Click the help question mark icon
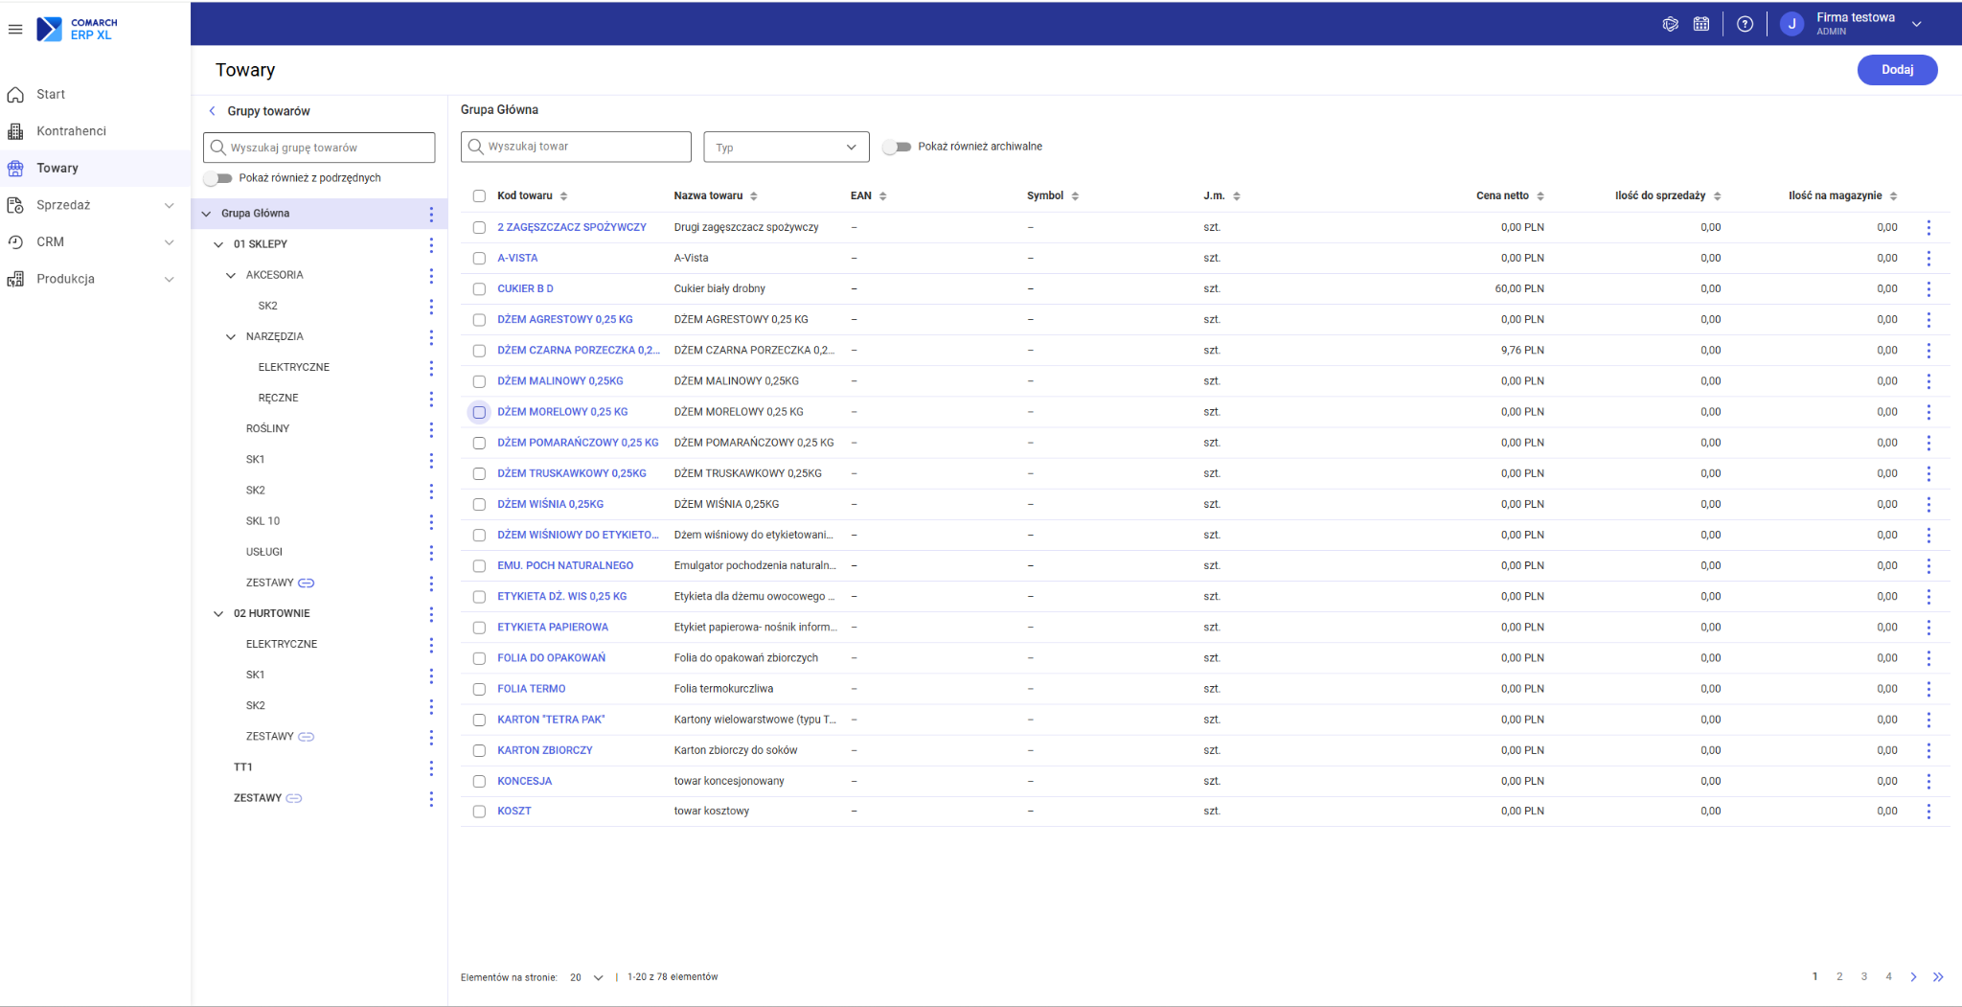This screenshot has height=1007, width=1962. pos(1745,24)
